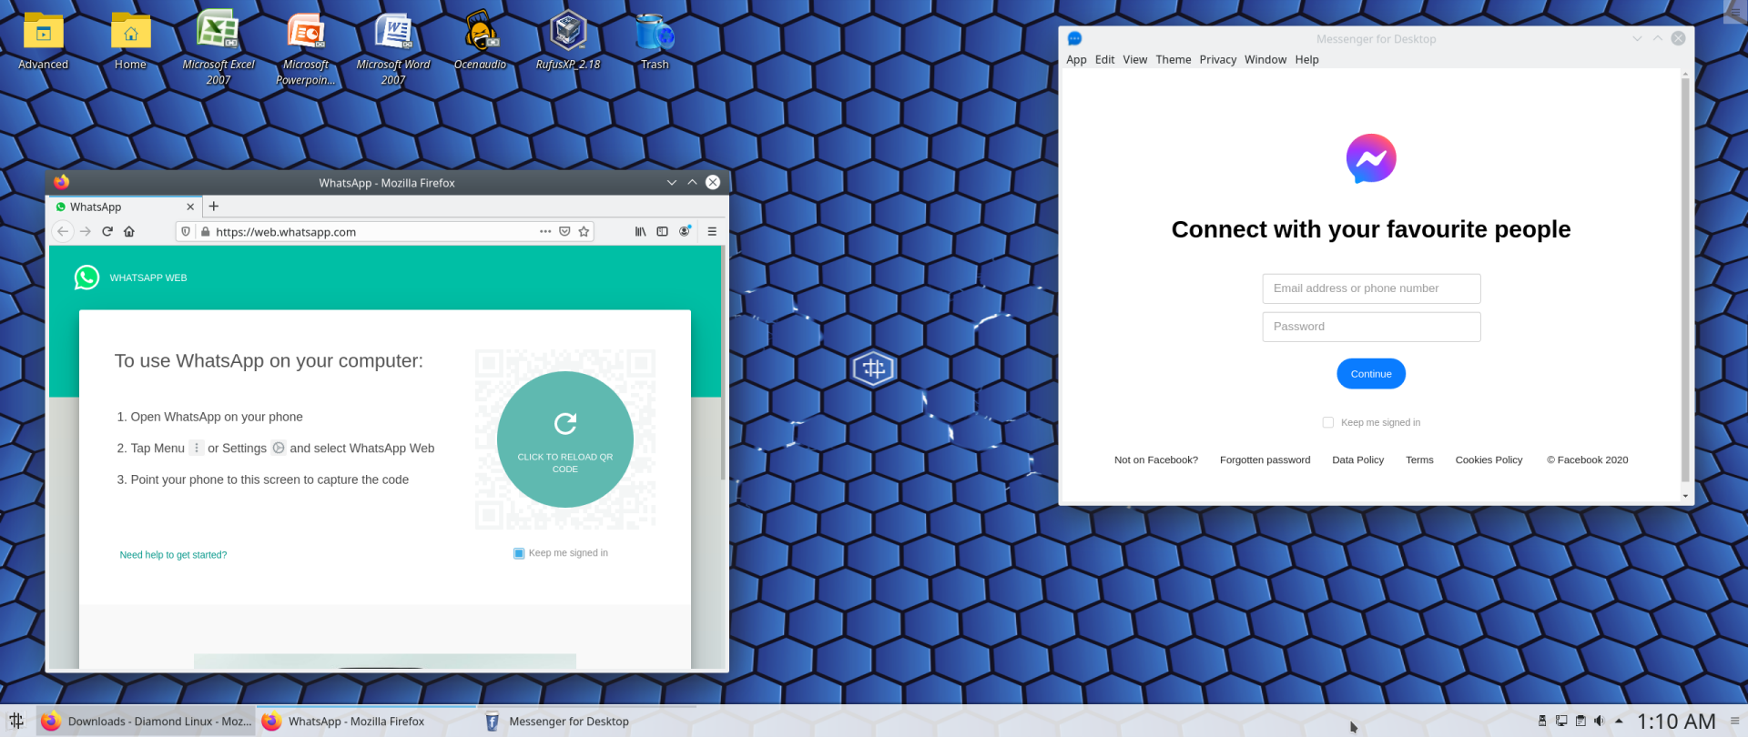Screen dimensions: 1748x737
Task: Open Messenger Edit menu
Action: (x=1104, y=60)
